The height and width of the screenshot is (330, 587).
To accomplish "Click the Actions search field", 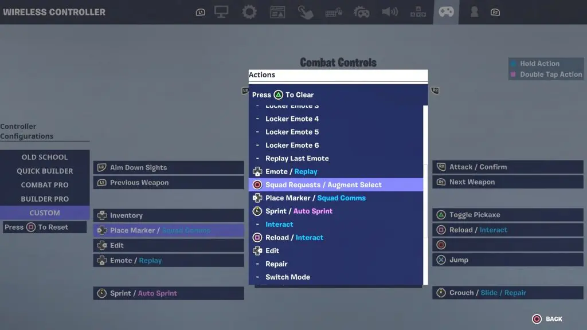I will 338,75.
